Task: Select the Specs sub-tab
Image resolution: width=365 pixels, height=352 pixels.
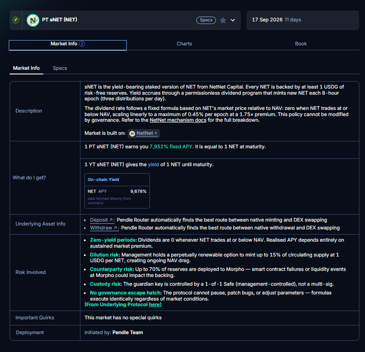Action: pos(60,68)
